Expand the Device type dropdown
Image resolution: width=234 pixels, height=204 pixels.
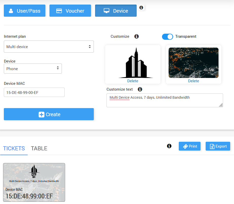(x=33, y=69)
